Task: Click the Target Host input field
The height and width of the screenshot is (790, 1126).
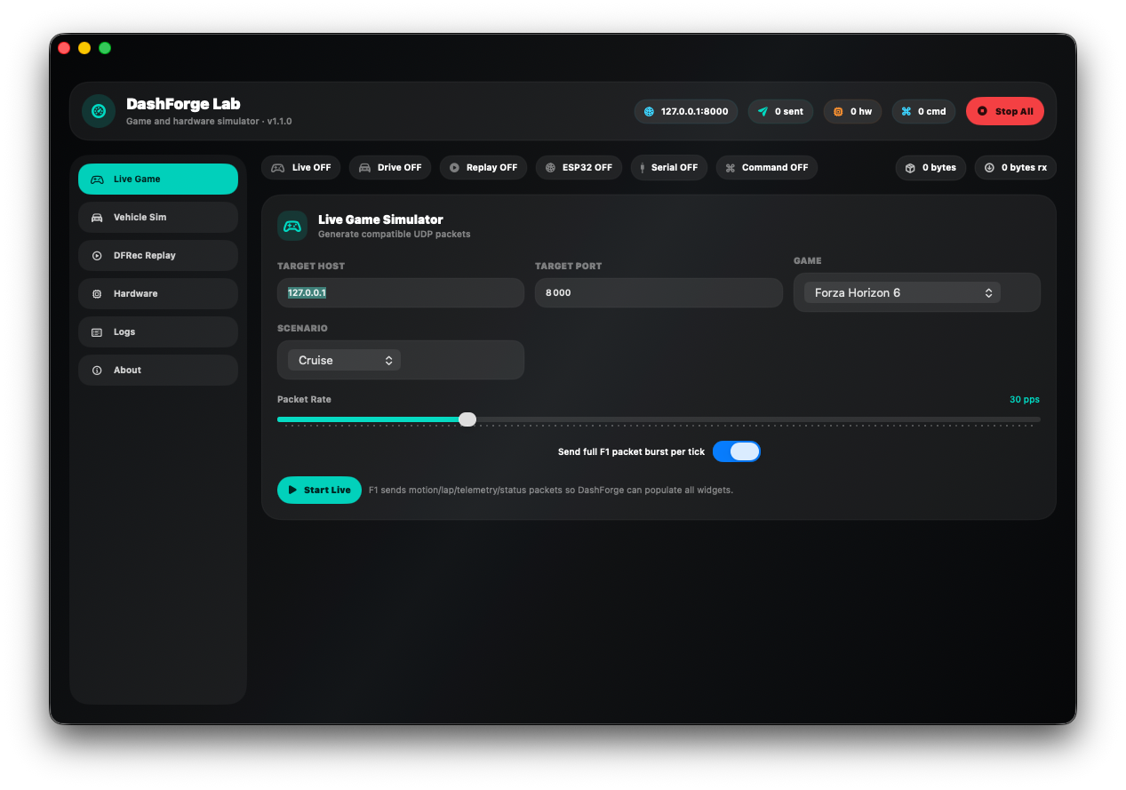Action: 401,292
